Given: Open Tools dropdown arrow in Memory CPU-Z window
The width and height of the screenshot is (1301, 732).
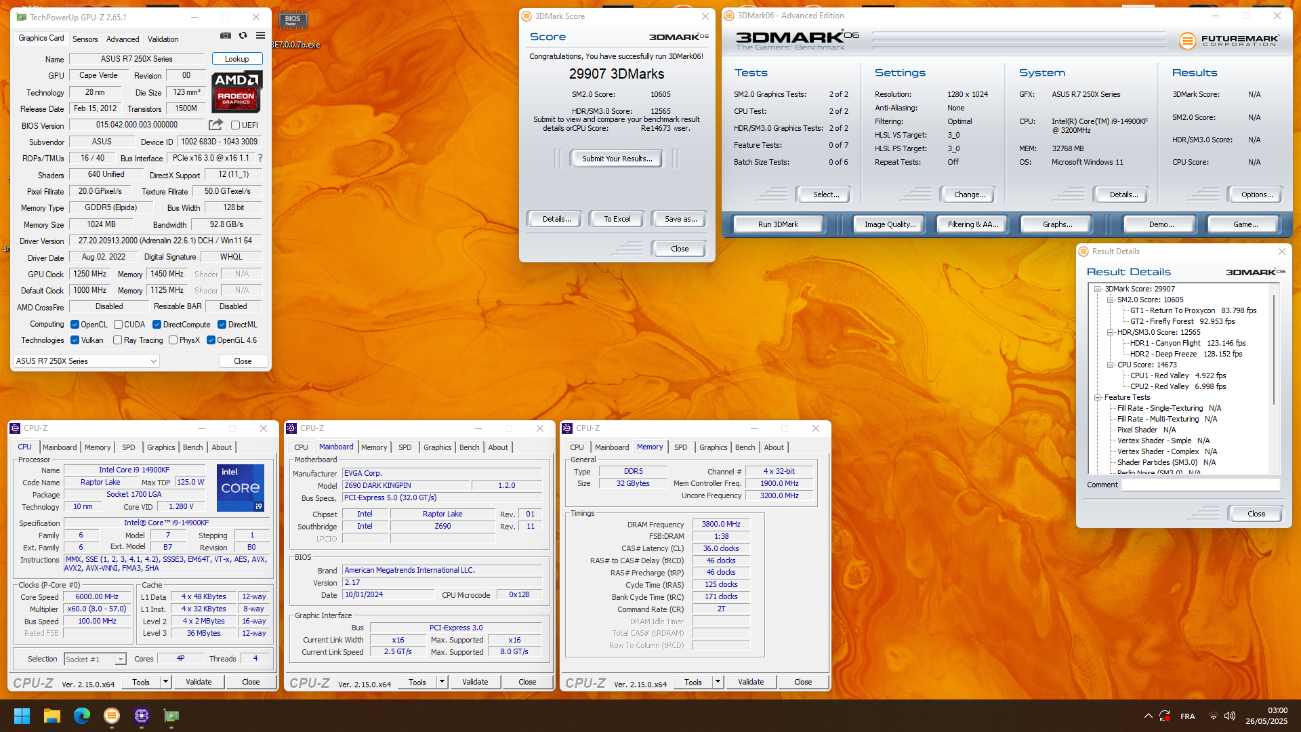Looking at the screenshot, I should 718,682.
